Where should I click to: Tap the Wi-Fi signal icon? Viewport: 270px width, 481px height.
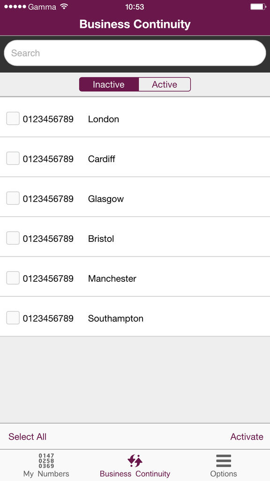(64, 7)
